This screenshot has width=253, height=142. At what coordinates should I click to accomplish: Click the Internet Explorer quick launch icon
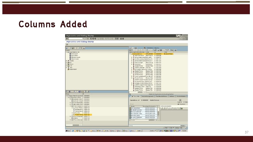point(73,131)
